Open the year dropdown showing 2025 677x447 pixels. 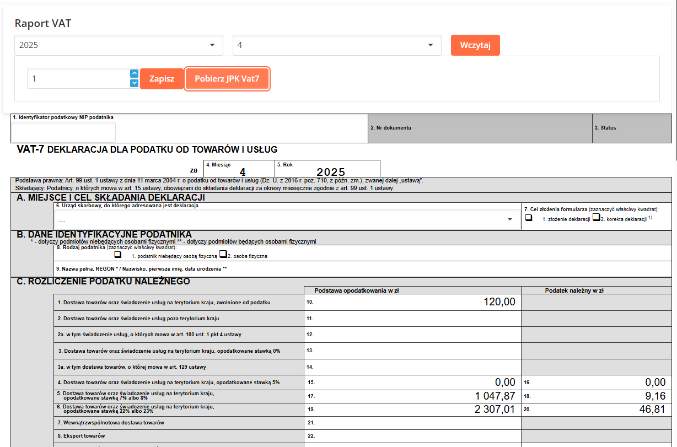coord(119,45)
